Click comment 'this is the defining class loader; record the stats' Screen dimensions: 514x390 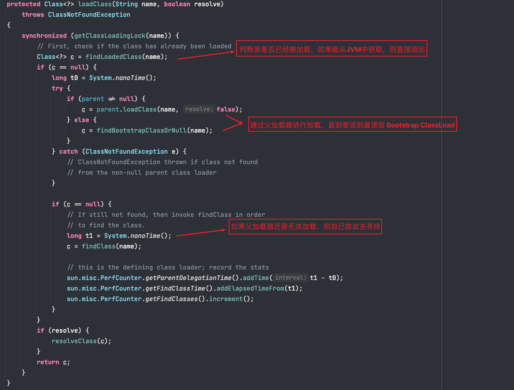point(168,268)
